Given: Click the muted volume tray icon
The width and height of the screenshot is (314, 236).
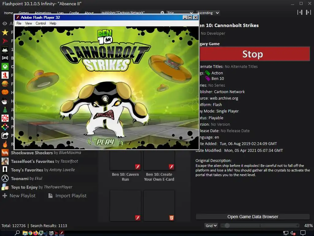Looking at the screenshot, I should click(293, 233).
